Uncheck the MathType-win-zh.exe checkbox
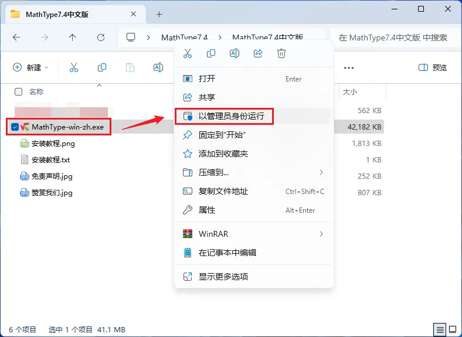This screenshot has height=337, width=462. (x=15, y=127)
